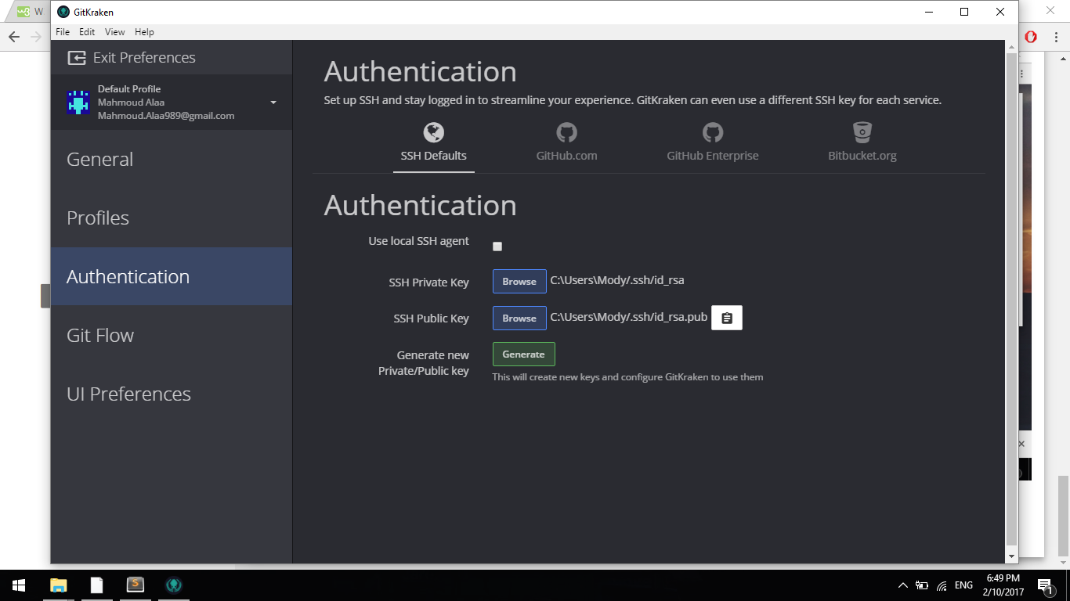Screen dimensions: 1070x601
Task: Click the email Mahmoud.Alaa989@gmail.com
Action: point(166,116)
